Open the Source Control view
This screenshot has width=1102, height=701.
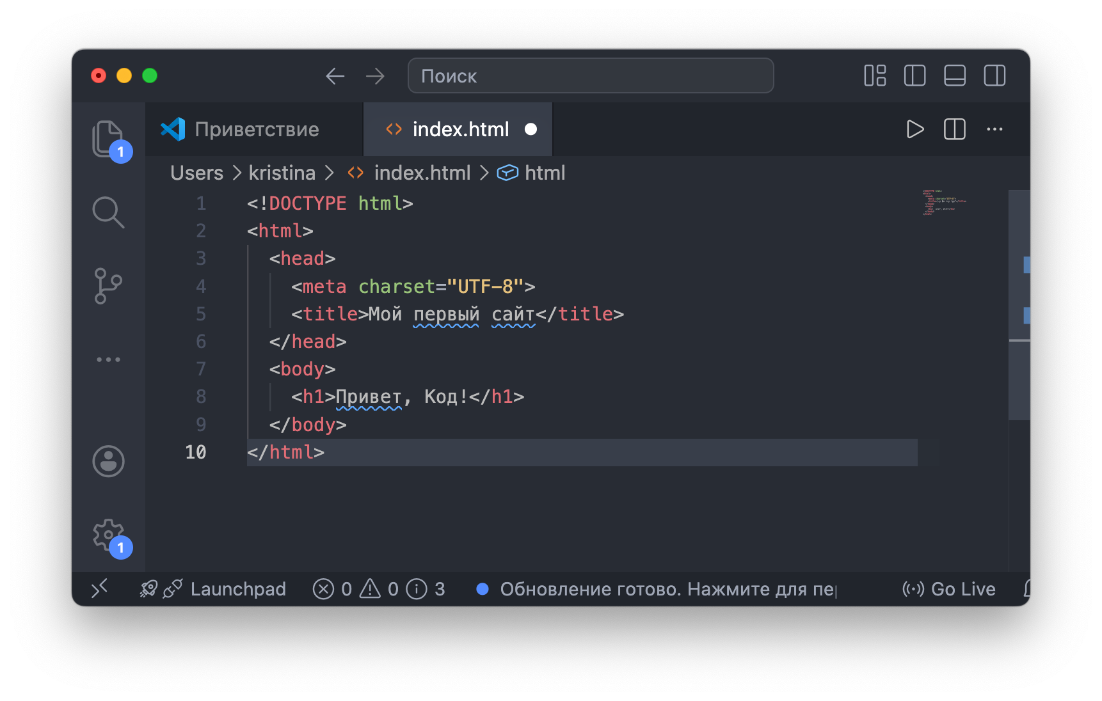(109, 285)
